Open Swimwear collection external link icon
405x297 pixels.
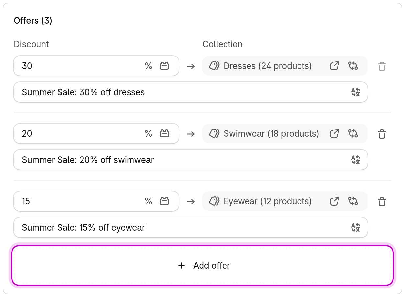[334, 134]
